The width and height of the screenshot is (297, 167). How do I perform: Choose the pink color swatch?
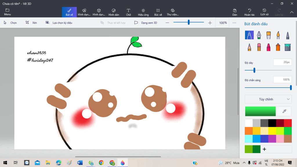coord(280,139)
